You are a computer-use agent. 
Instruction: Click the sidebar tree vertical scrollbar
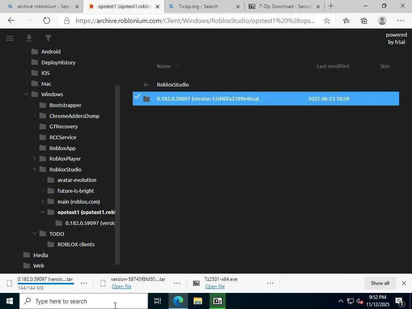[118, 175]
